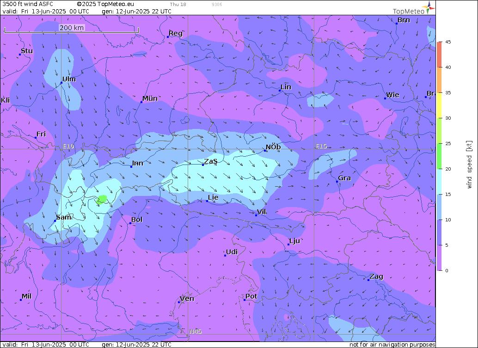
Task: Click the "not for air navigation purposes" notice
Action: coord(392,344)
